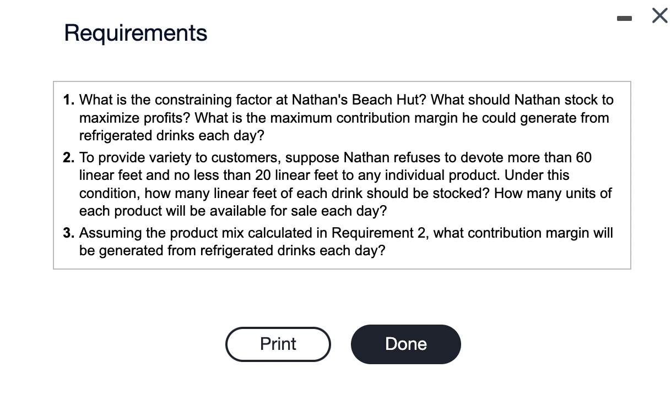
Task: Click the number 2 in the list
Action: point(67,157)
